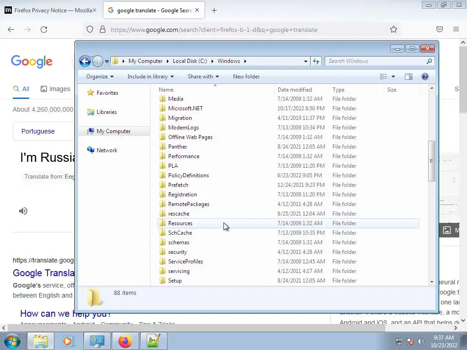Select Favorites in navigation pane
Image resolution: width=467 pixels, height=350 pixels.
103,93
